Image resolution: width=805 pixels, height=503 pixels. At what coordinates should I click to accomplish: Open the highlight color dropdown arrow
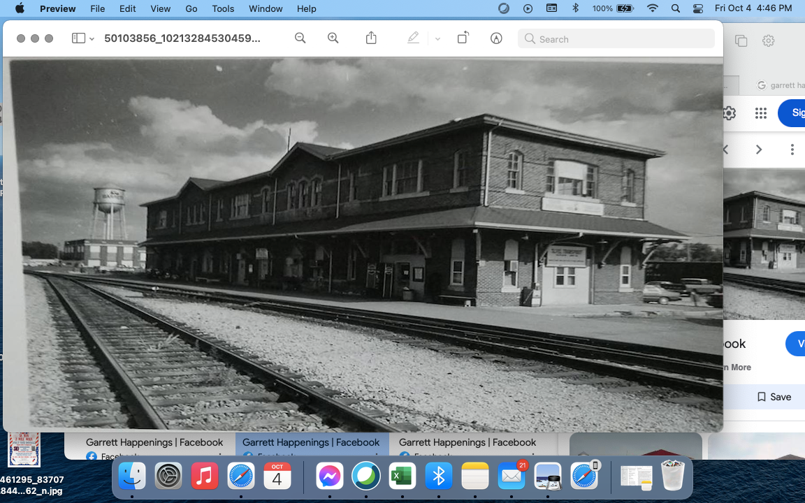437,38
